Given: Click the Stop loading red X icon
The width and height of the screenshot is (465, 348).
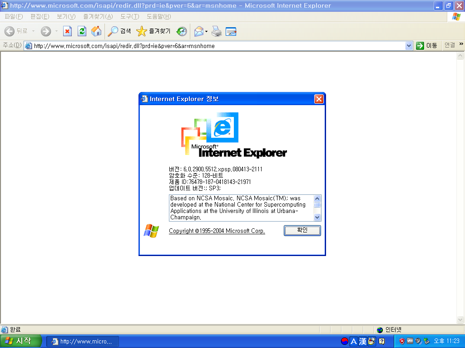Looking at the screenshot, I should point(67,31).
